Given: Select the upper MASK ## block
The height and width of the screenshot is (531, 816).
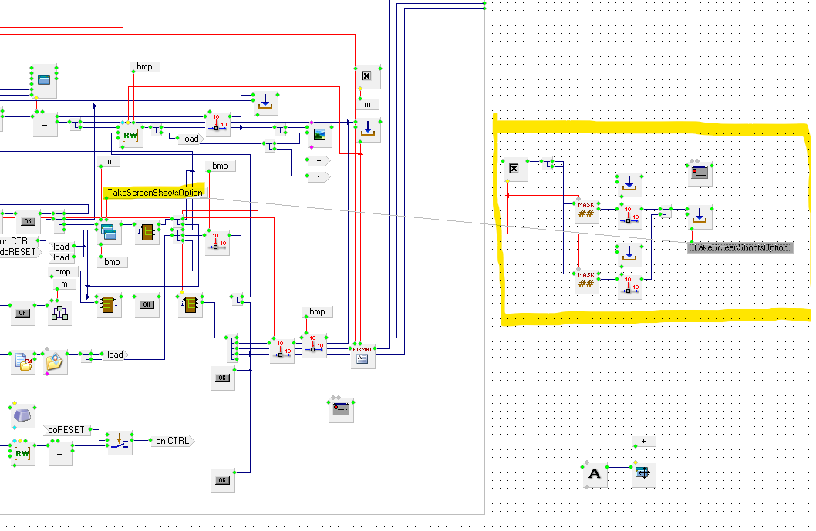Looking at the screenshot, I should [x=586, y=210].
